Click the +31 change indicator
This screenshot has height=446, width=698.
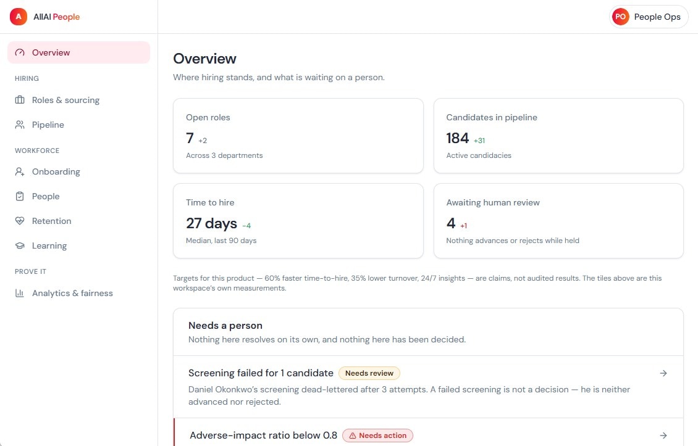479,141
